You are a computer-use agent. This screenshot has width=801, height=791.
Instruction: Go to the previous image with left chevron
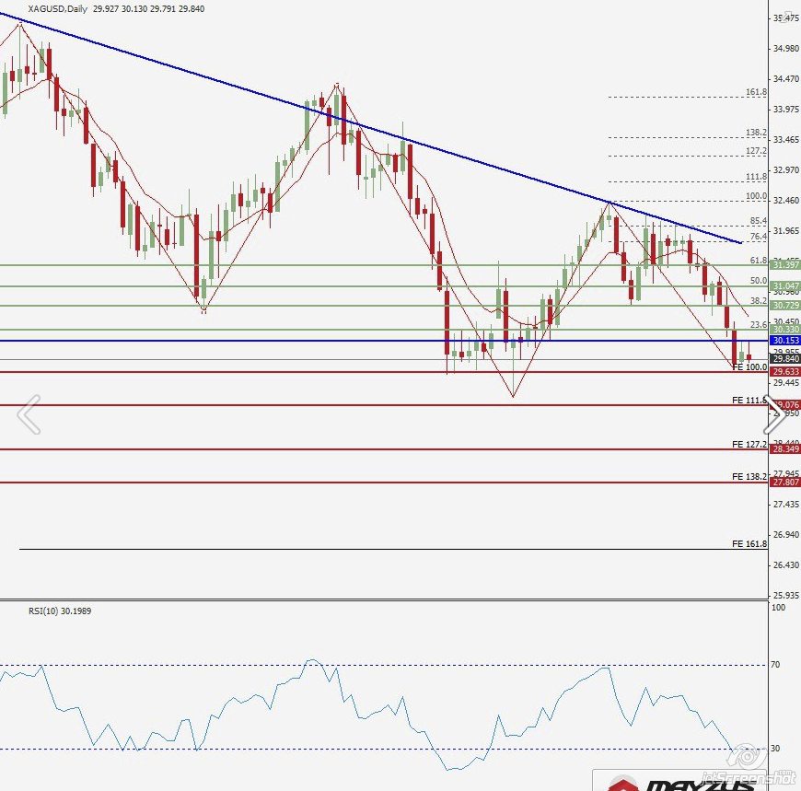coord(29,414)
